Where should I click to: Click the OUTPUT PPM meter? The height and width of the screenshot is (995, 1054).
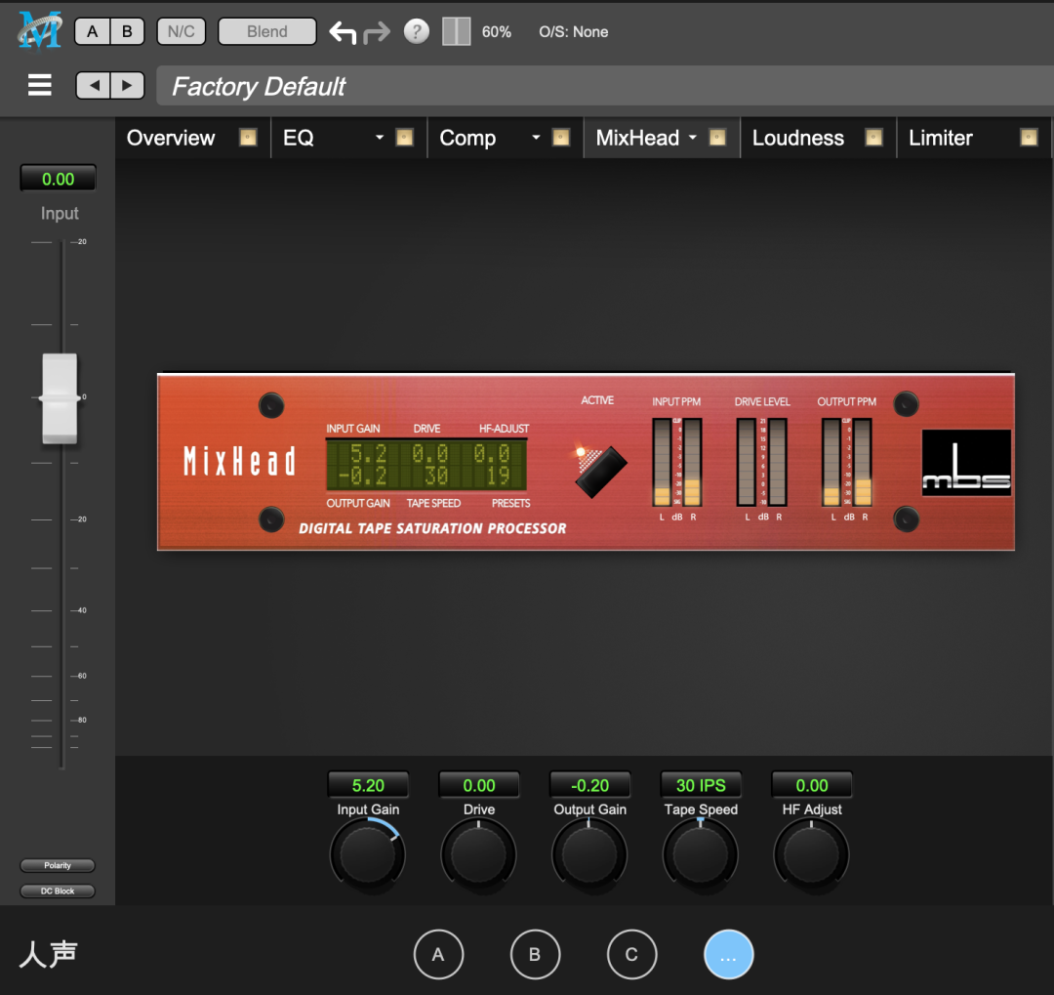click(847, 462)
